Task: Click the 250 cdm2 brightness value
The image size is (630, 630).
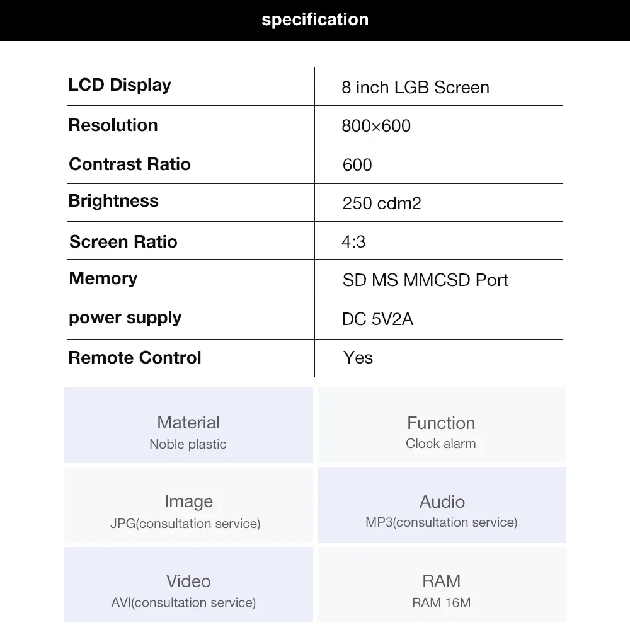Action: pyautogui.click(x=382, y=203)
